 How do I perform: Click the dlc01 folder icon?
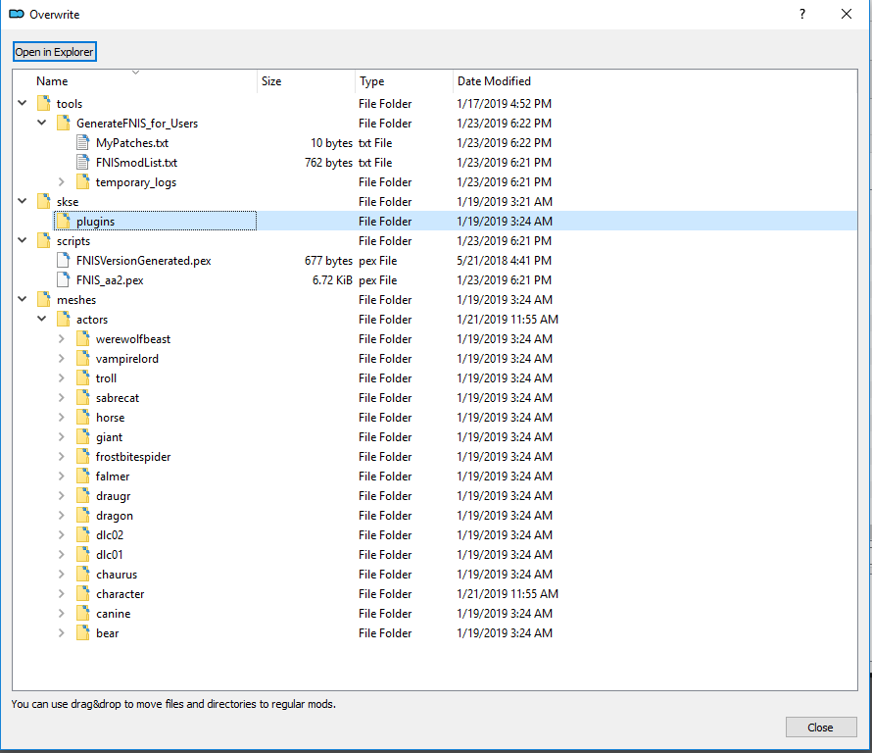click(83, 554)
